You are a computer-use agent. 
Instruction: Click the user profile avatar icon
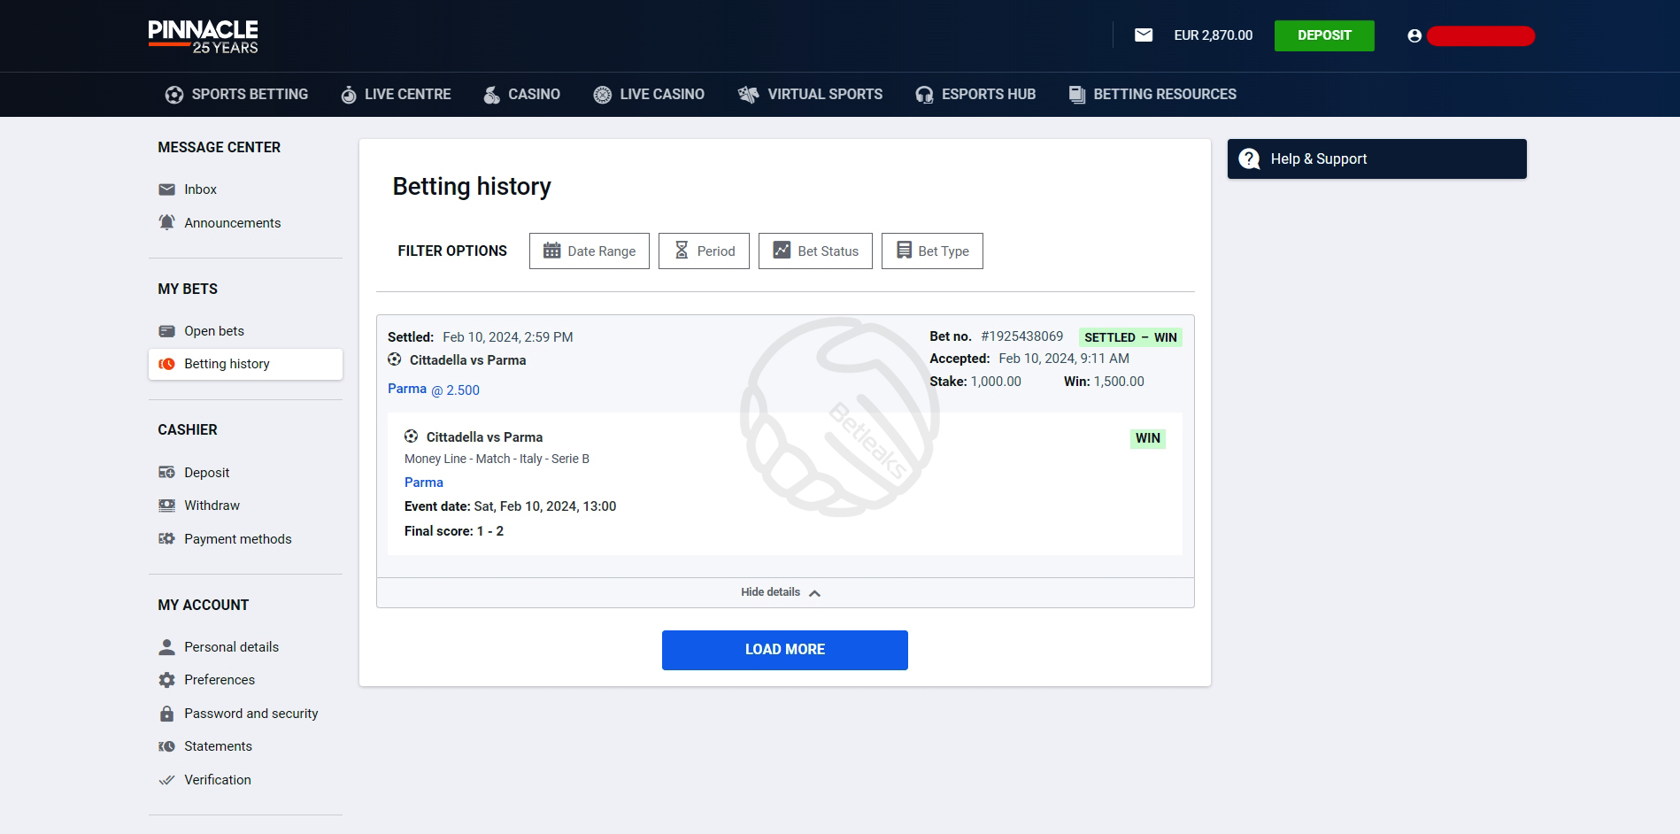(1414, 36)
